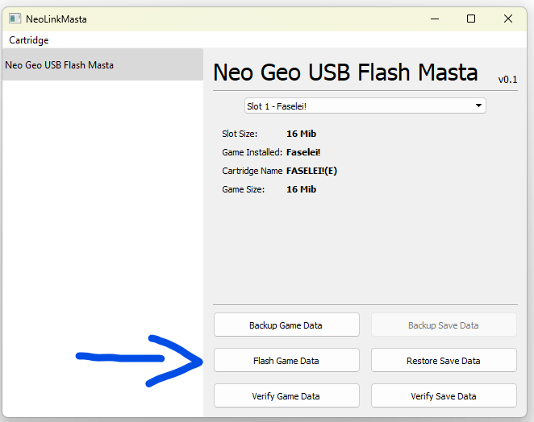
Task: Click the Game Installed value Faselei!
Action: click(x=303, y=152)
